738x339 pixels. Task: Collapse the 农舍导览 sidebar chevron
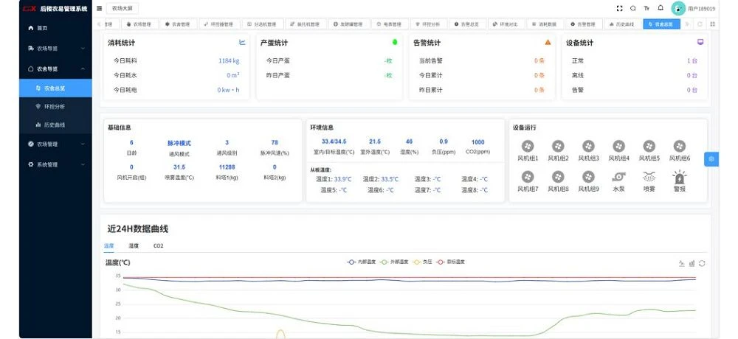83,69
